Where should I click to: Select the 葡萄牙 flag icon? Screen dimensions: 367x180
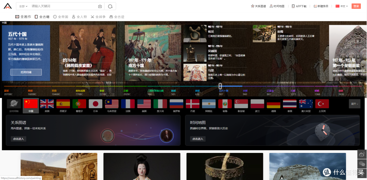coord(79,104)
